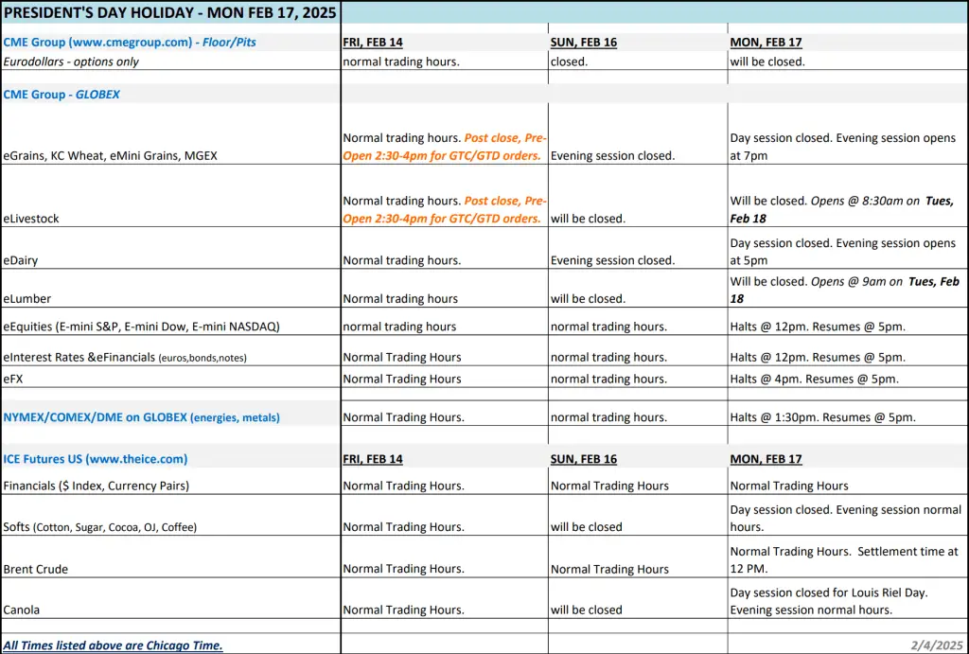
Task: Select 'Softs (Cotton, Sugar, Cocoa, OJ, Coffee)' label
Action: (100, 527)
